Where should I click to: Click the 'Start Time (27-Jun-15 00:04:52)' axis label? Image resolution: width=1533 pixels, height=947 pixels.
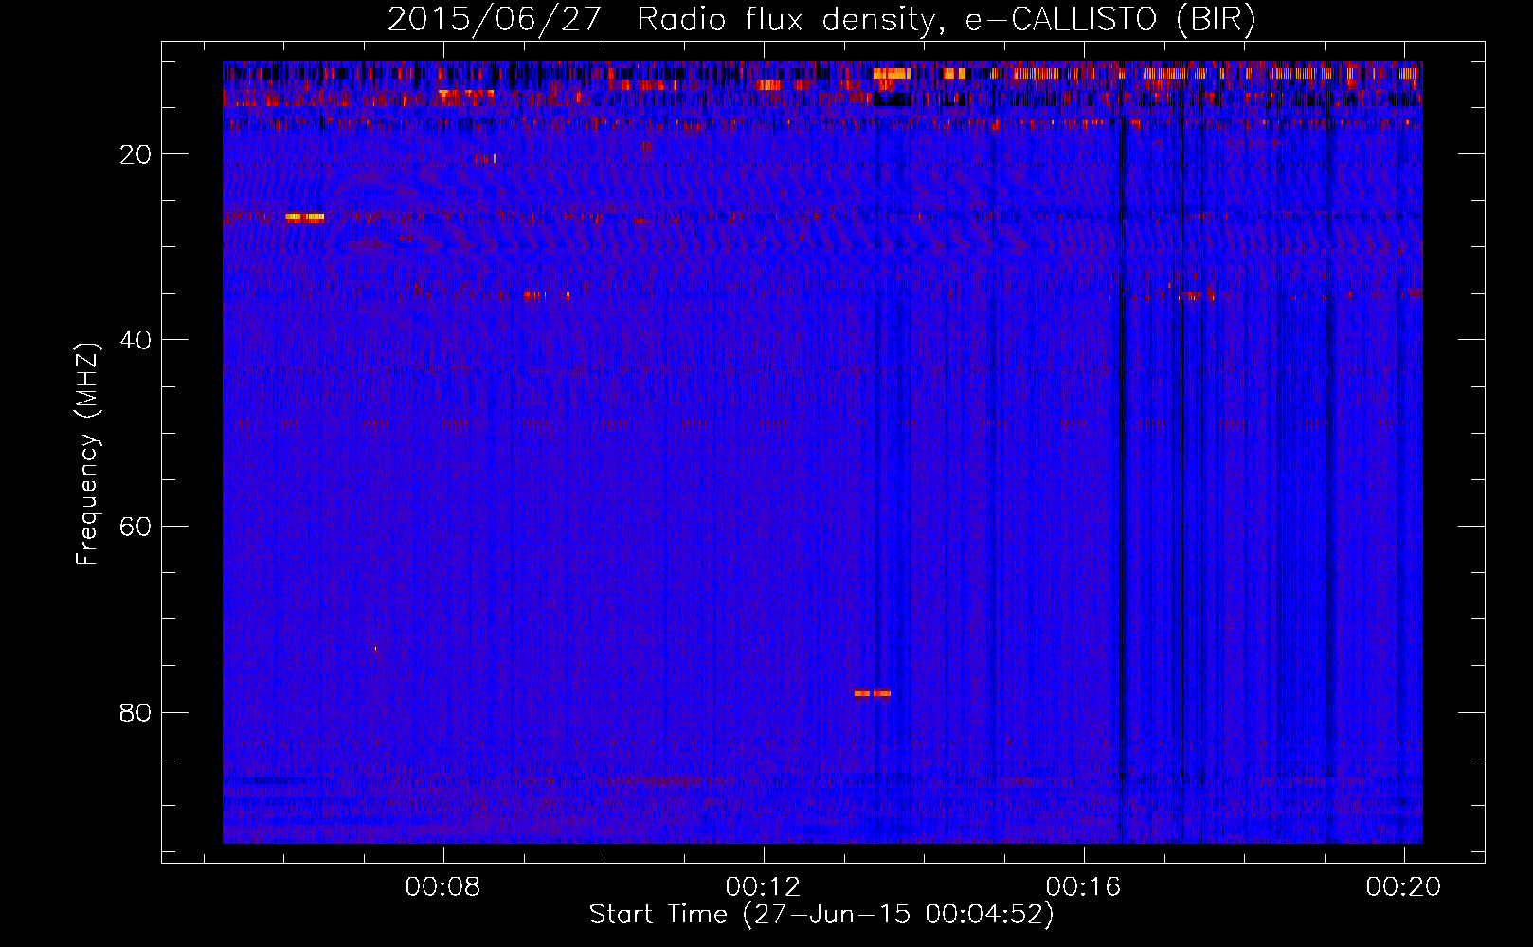[x=821, y=915]
